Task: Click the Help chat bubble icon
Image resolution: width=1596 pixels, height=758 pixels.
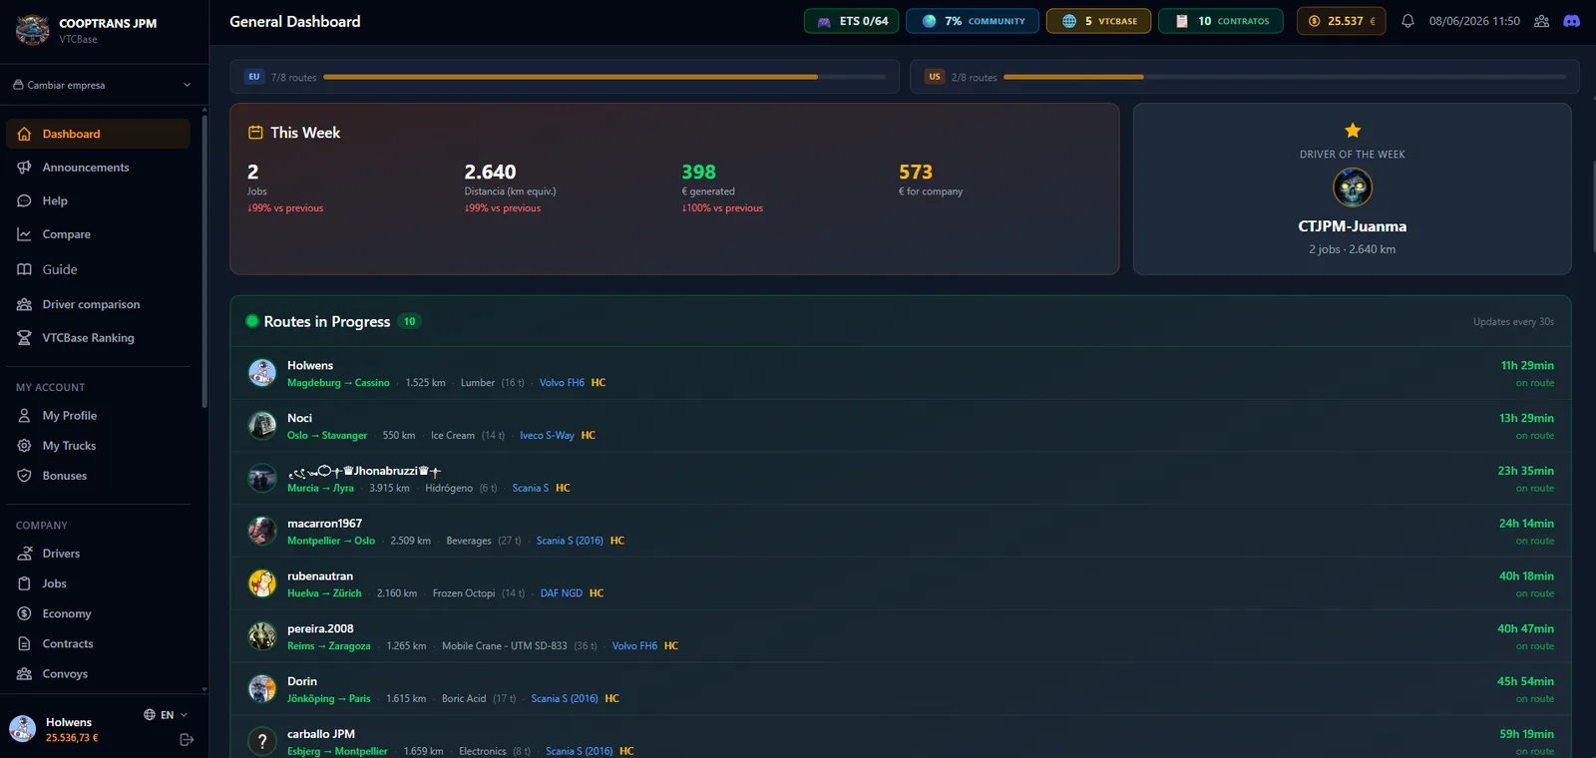Action: [x=24, y=200]
